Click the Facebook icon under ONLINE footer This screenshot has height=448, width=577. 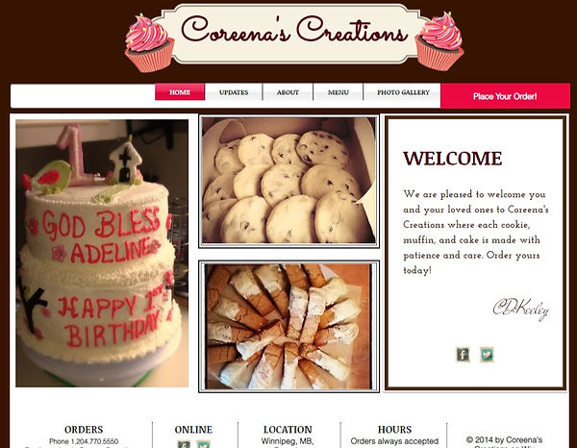pos(184,444)
